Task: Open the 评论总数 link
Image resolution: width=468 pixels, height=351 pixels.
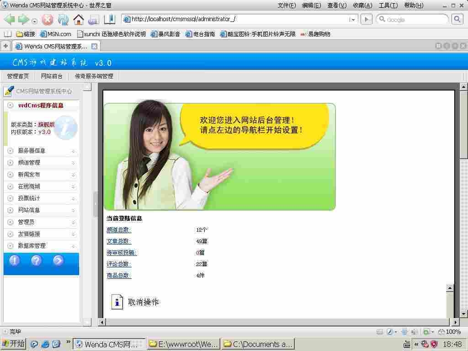Action: [x=118, y=264]
